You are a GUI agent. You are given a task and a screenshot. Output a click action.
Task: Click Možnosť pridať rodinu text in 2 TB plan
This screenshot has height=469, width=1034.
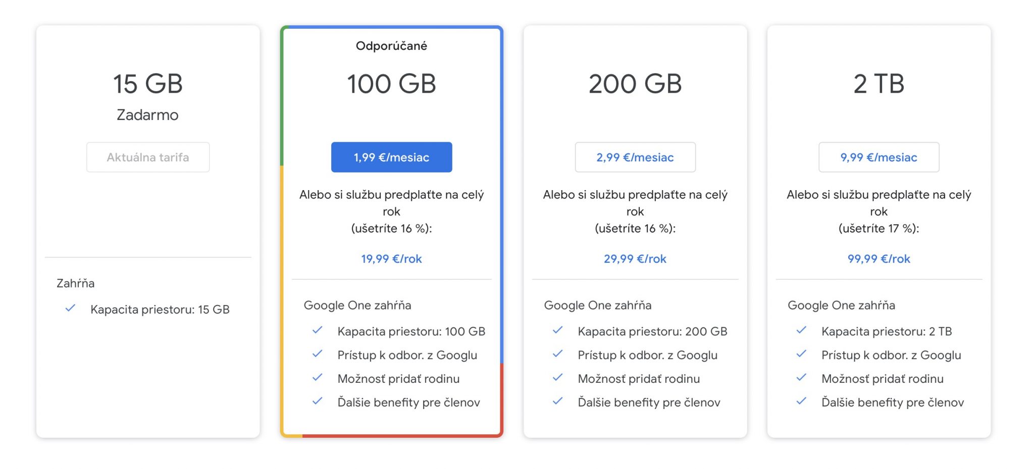click(883, 379)
